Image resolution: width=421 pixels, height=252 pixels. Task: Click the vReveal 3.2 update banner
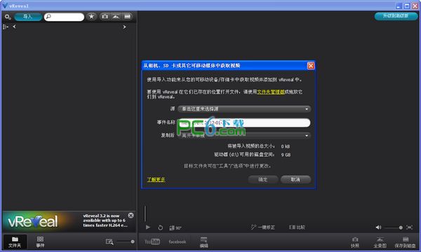69,221
